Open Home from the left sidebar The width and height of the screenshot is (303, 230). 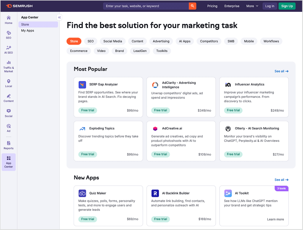(9, 20)
